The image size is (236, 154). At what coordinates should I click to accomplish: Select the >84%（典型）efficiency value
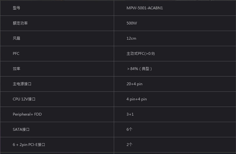(139, 69)
